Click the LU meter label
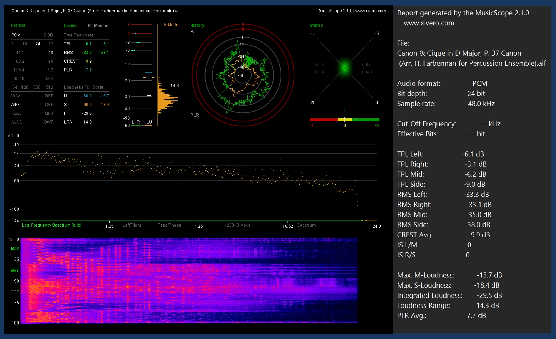556x339 pixels. 149,122
